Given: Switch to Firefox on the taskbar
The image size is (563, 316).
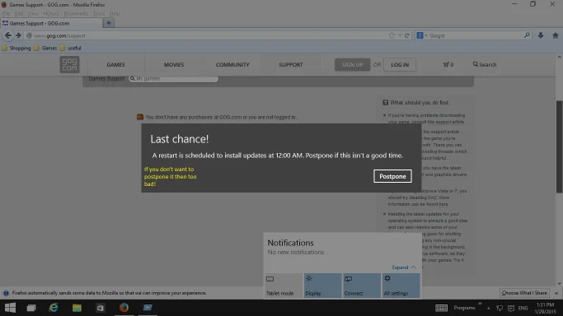Looking at the screenshot, I should [124, 308].
